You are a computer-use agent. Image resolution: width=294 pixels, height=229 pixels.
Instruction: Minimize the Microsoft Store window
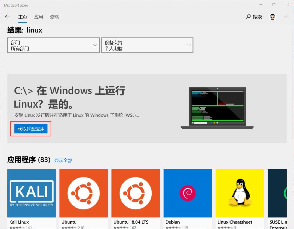pos(261,5)
